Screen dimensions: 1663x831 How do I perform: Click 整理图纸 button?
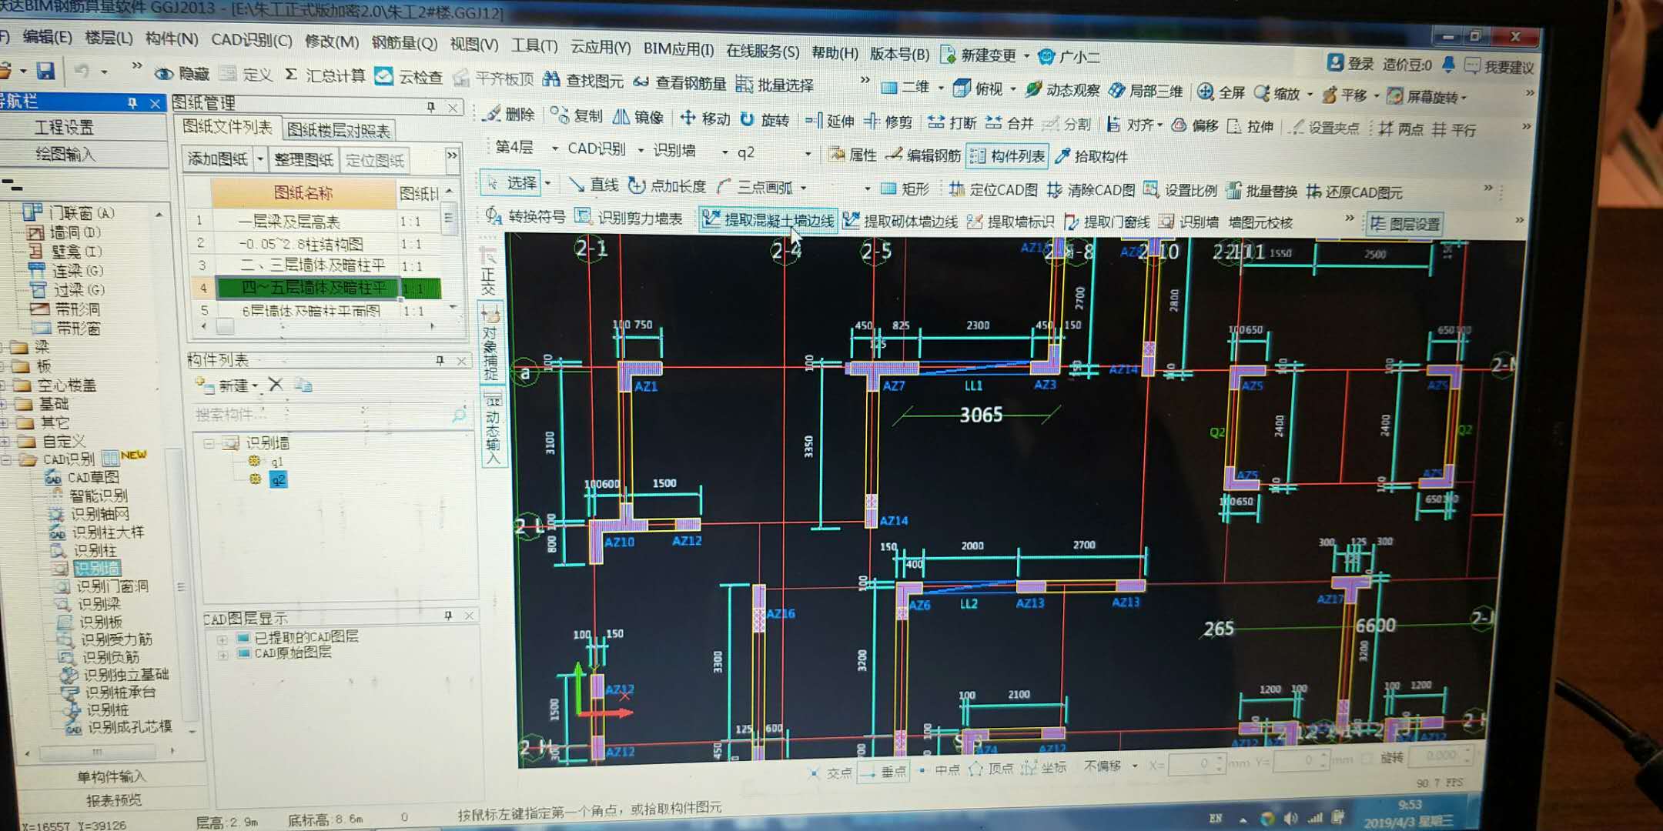pos(304,159)
